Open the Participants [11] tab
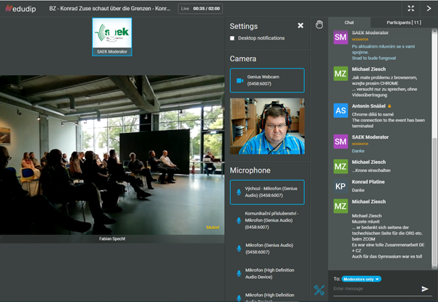The width and height of the screenshot is (438, 302). 404,22
